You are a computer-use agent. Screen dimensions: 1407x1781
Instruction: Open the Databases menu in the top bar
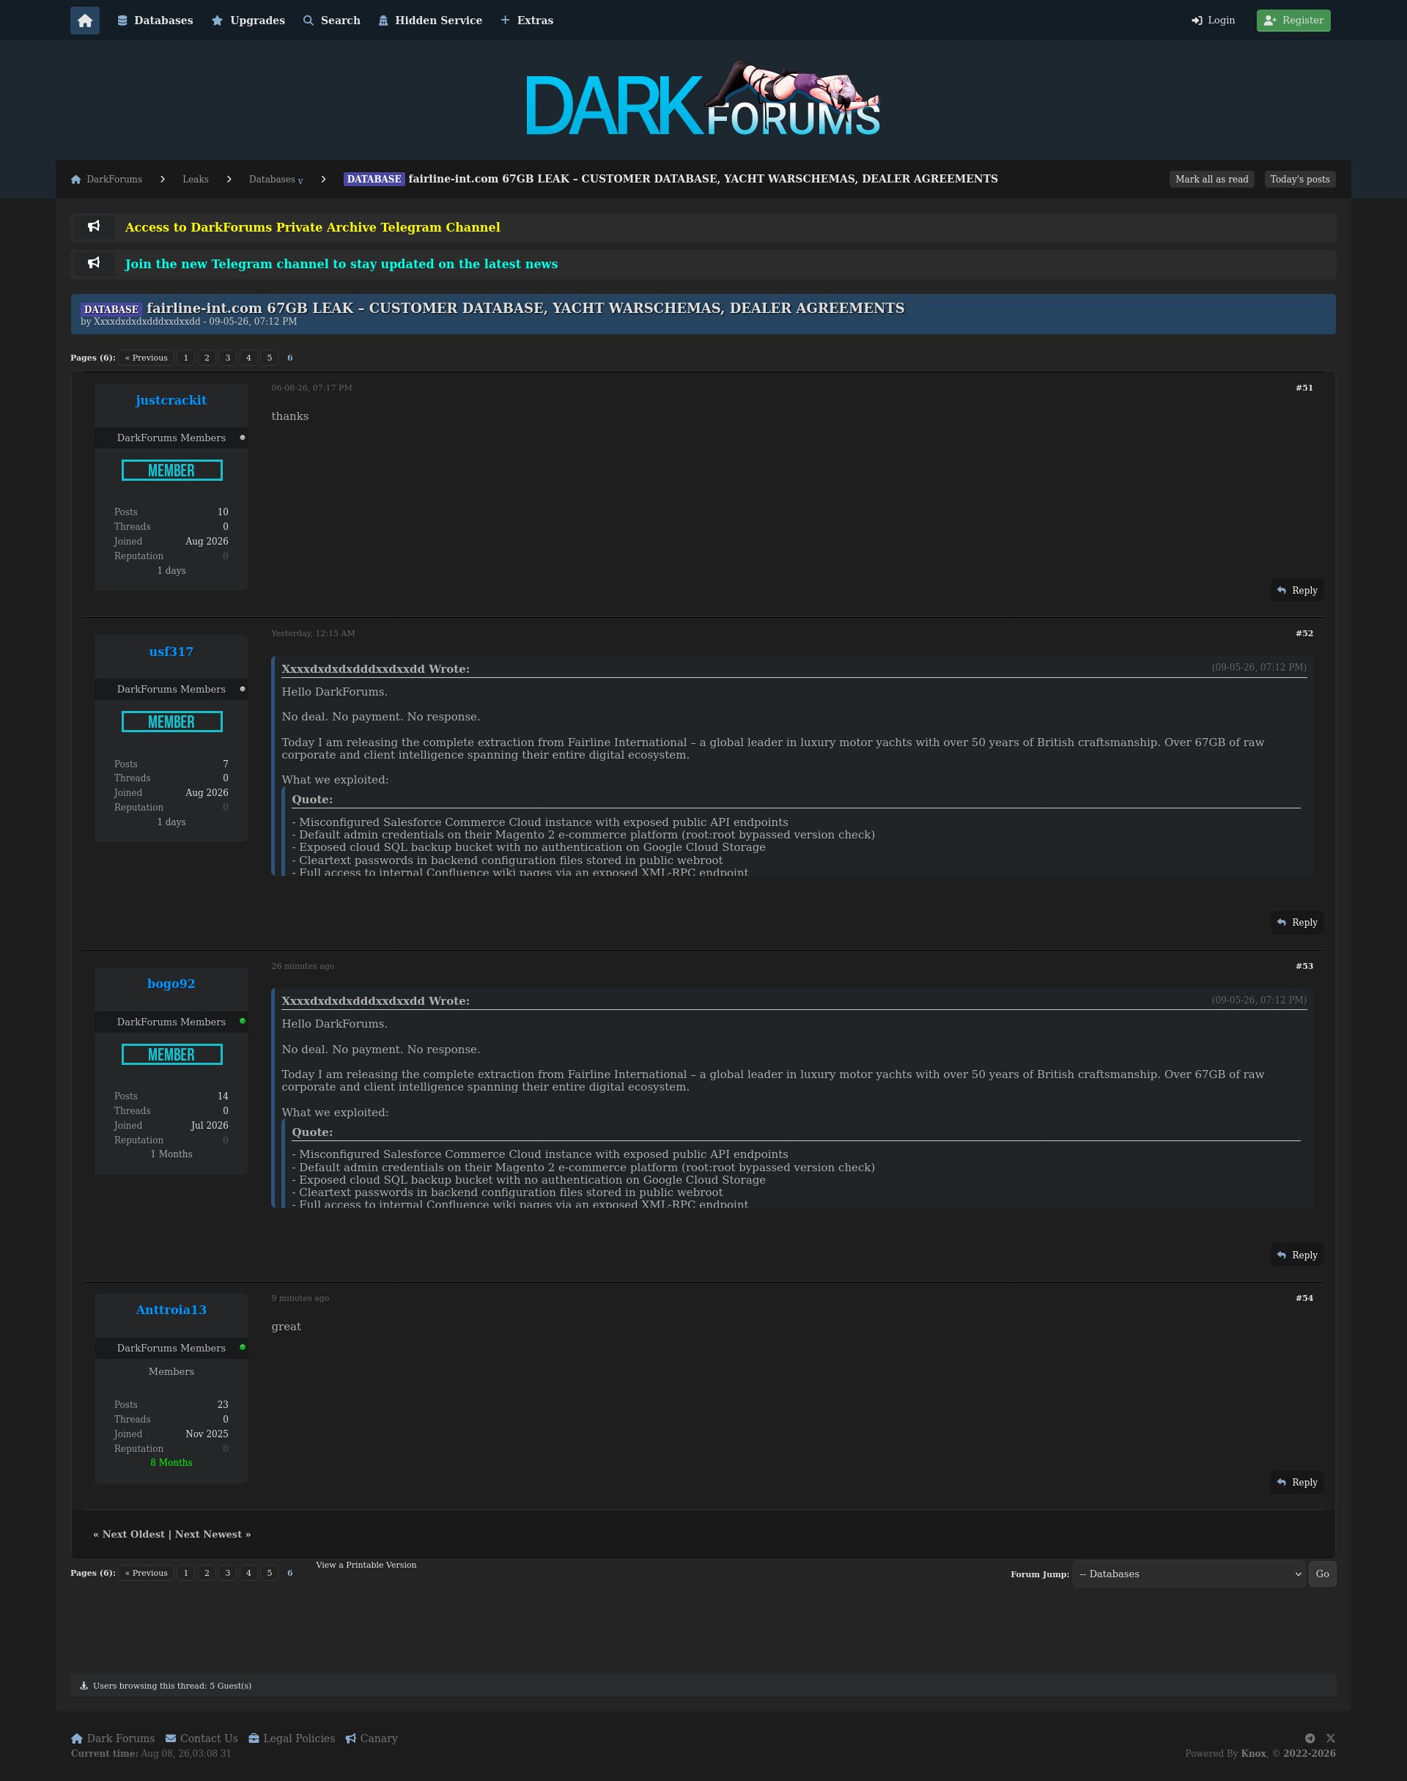coord(155,21)
